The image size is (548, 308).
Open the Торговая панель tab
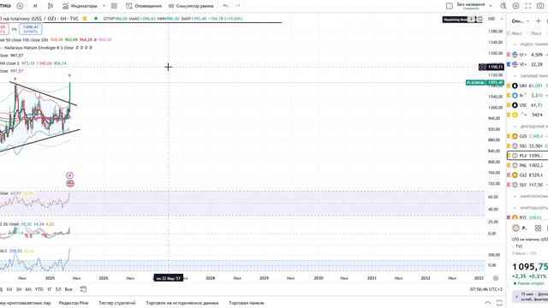point(247,303)
